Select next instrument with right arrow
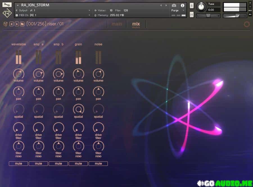Screen dimensions: 253x187 [x=166, y=5]
